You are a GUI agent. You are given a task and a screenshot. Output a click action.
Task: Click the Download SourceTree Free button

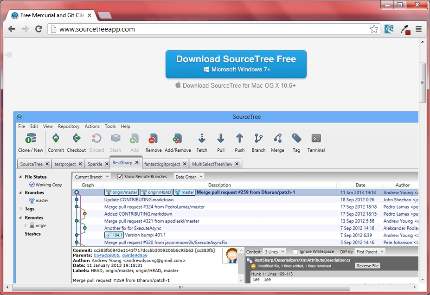(236, 64)
